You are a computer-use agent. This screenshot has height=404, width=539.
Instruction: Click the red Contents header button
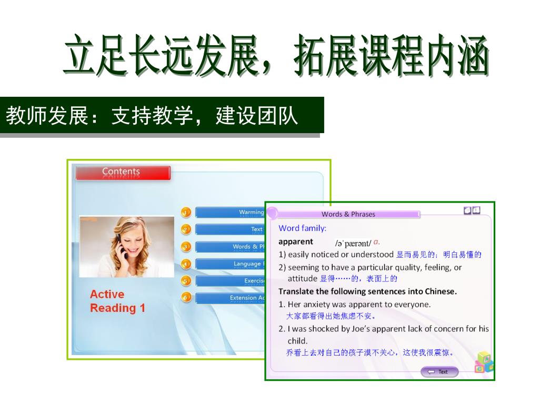[x=123, y=173]
